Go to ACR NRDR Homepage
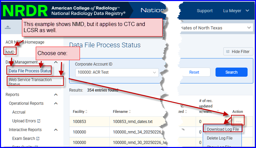The width and height of the screenshot is (256, 148). [x=25, y=42]
